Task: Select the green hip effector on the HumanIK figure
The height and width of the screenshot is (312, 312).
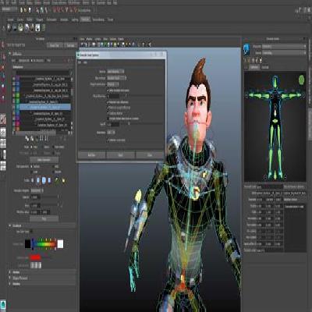Action: coord(275,121)
